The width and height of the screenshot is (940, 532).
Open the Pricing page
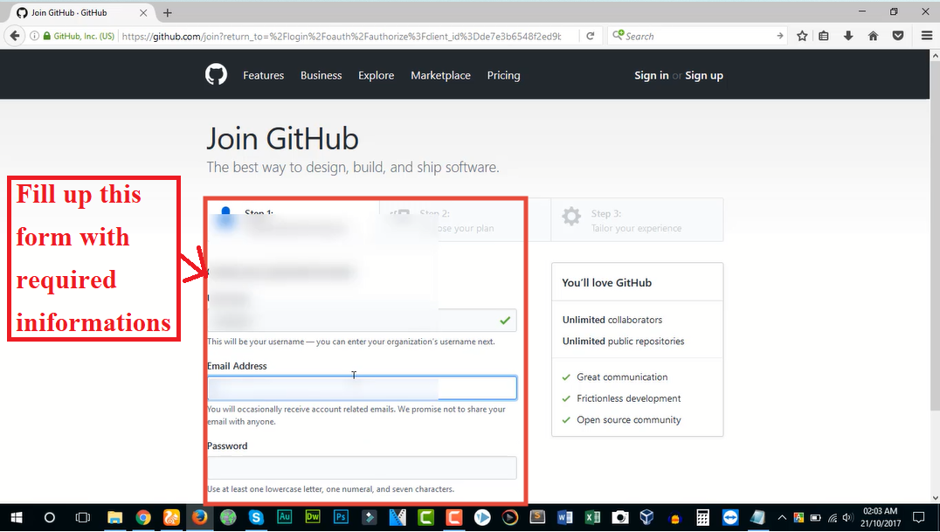pos(503,76)
